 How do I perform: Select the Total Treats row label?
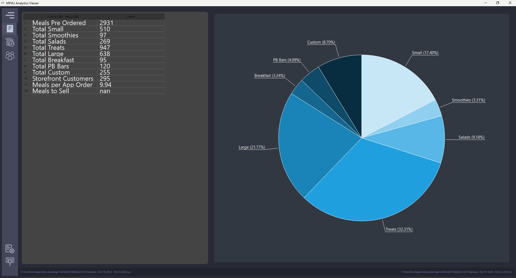click(x=48, y=48)
